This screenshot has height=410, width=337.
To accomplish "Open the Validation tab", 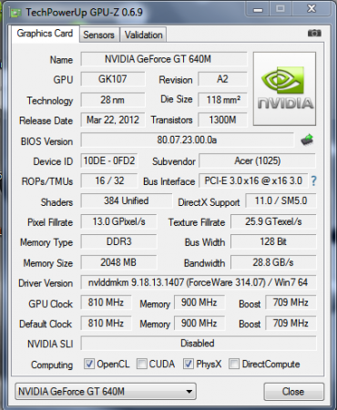I will click(x=143, y=35).
